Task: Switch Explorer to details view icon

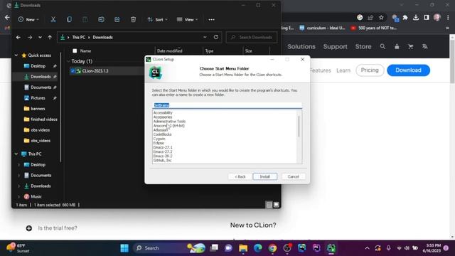Action: click(x=269, y=205)
